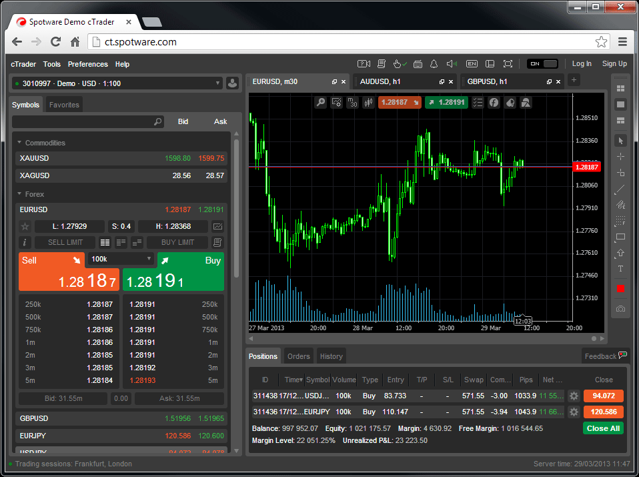The width and height of the screenshot is (639, 477).
Task: Open the Preferences menu
Action: click(87, 64)
